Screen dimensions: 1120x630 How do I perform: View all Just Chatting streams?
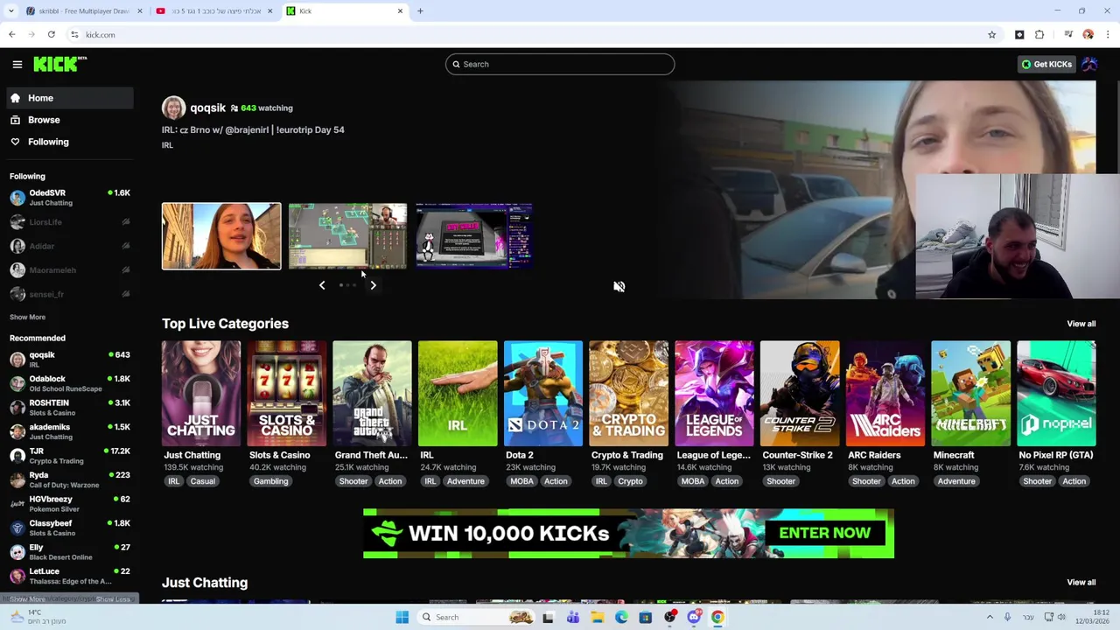[x=1081, y=582]
